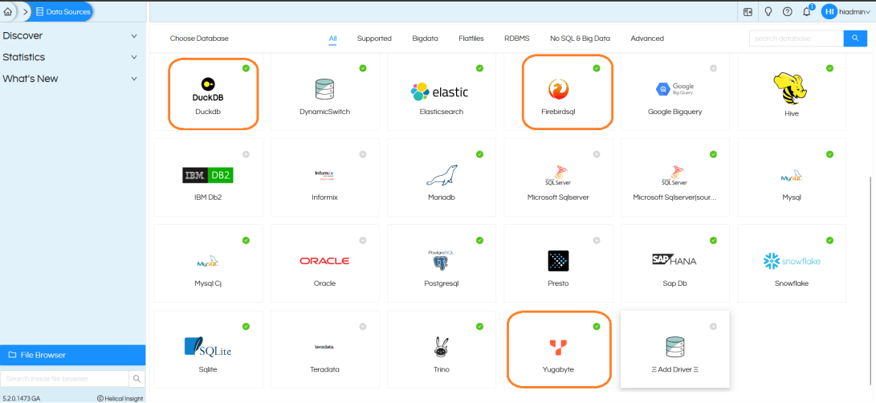The image size is (876, 403).
Task: Select the Presto logo
Action: click(558, 261)
